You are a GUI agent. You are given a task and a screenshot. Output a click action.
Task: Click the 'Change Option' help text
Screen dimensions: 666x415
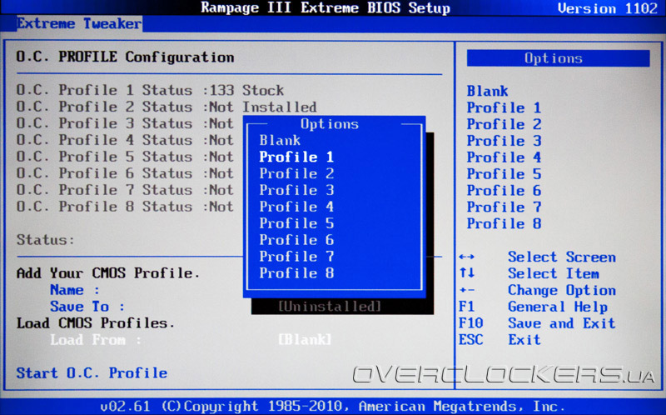coord(562,290)
